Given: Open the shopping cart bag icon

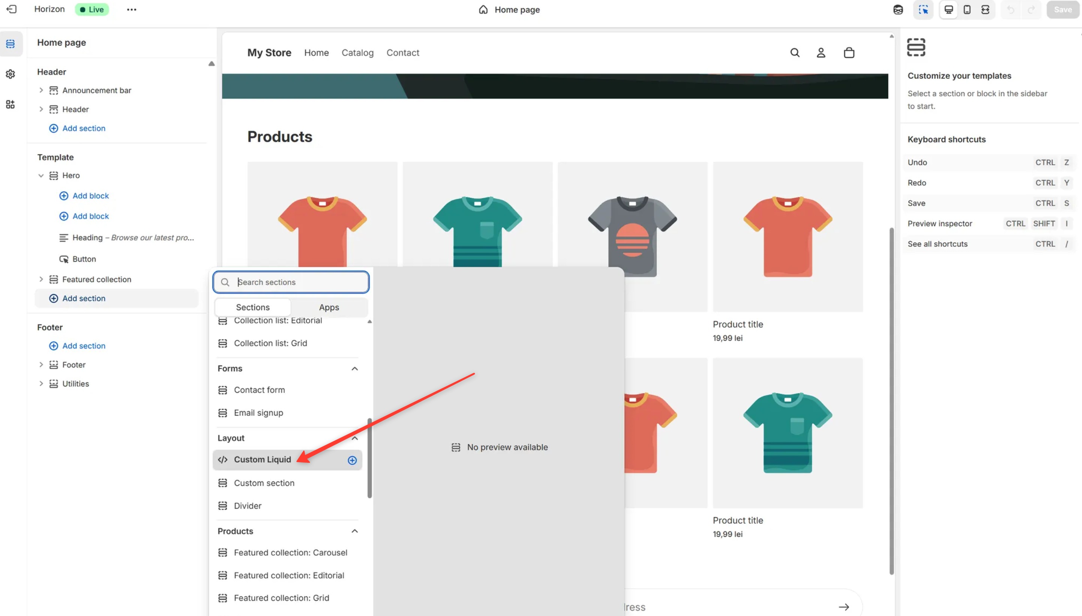Looking at the screenshot, I should tap(849, 53).
